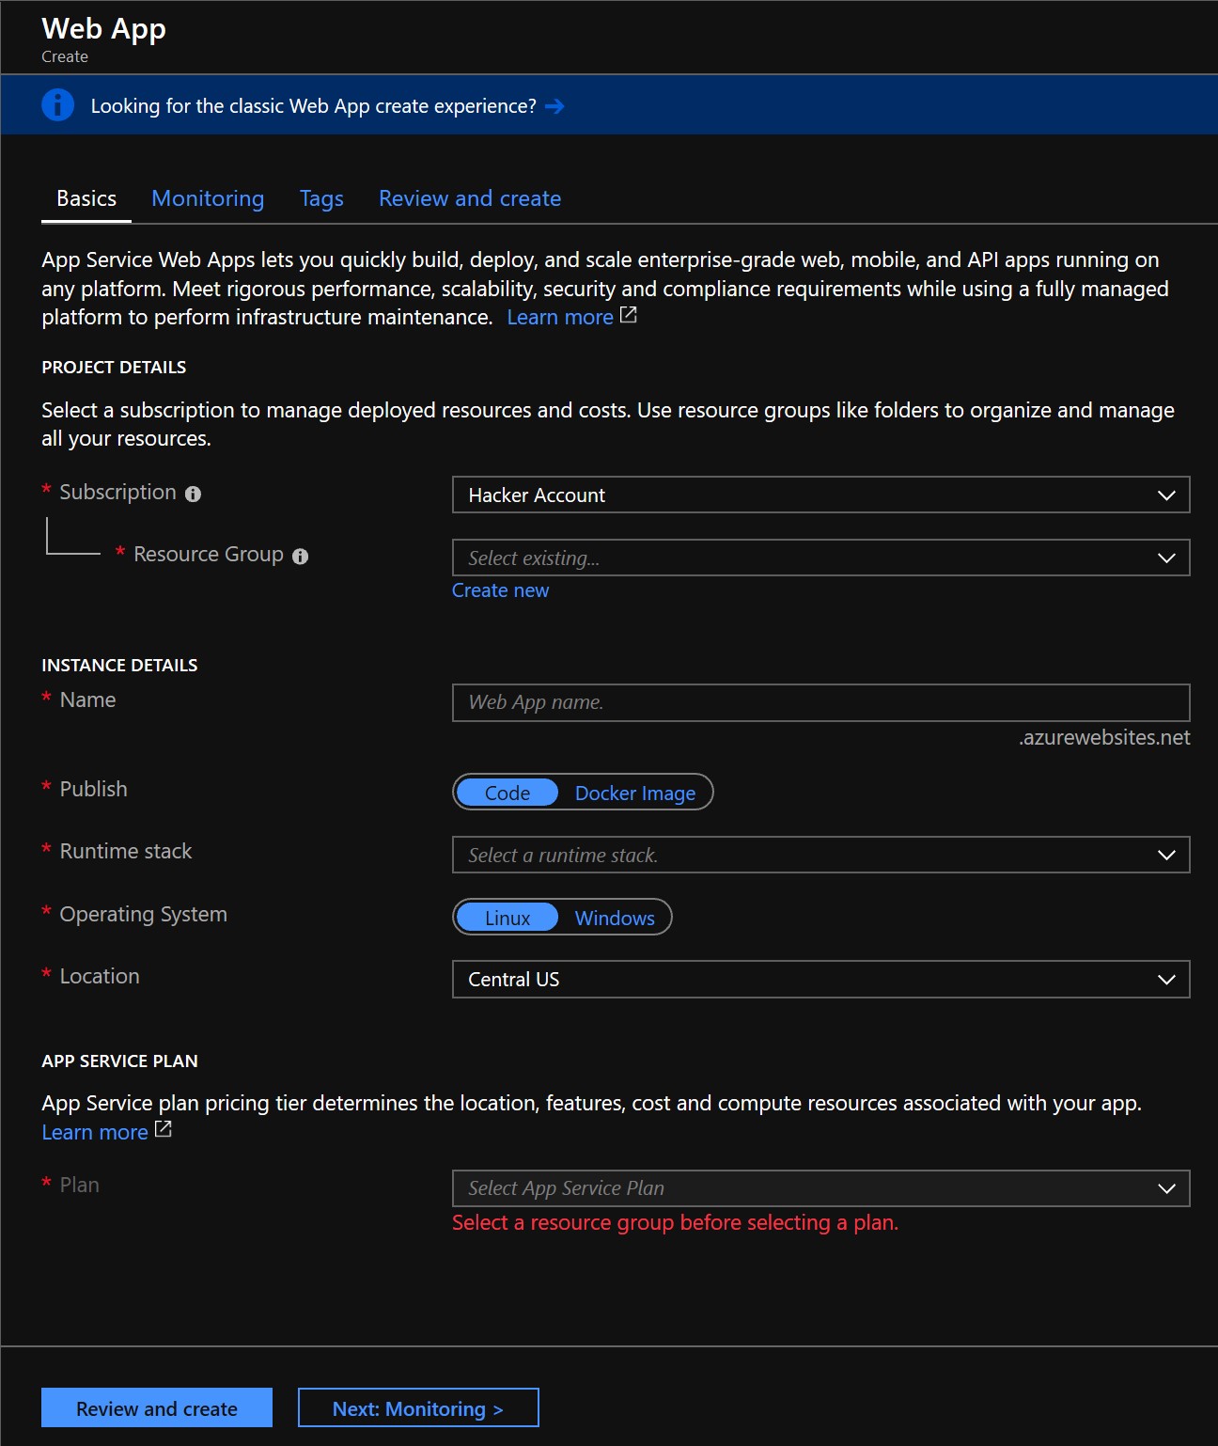
Task: Click the external link icon in App Service Plan section
Action: tap(164, 1129)
